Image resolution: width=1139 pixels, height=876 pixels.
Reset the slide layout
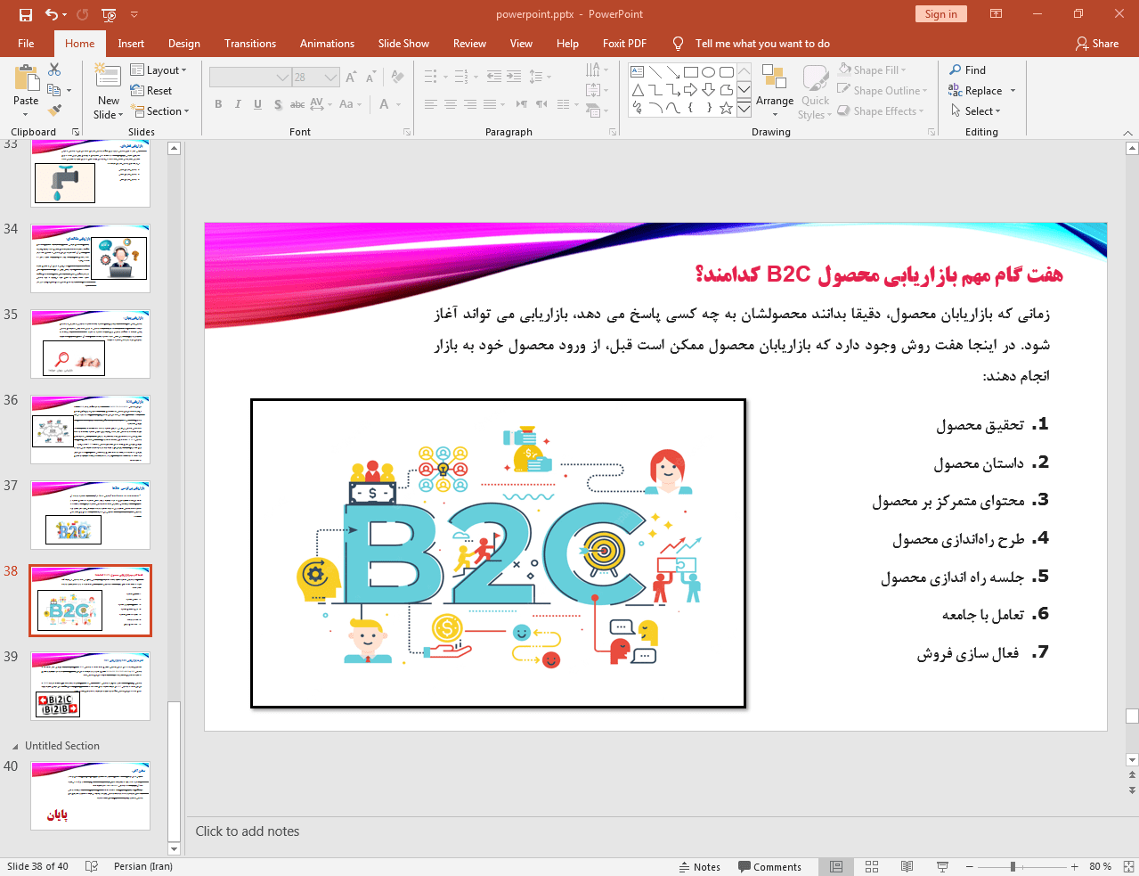[x=151, y=91]
